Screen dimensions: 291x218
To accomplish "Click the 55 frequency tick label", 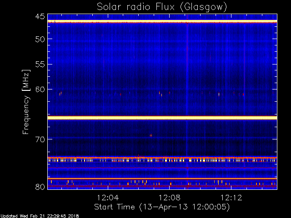I will pyautogui.click(x=40, y=64).
